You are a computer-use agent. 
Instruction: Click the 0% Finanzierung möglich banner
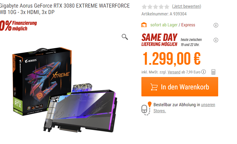point(18,26)
